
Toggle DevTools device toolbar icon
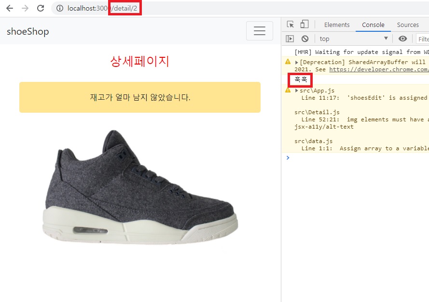coord(304,24)
